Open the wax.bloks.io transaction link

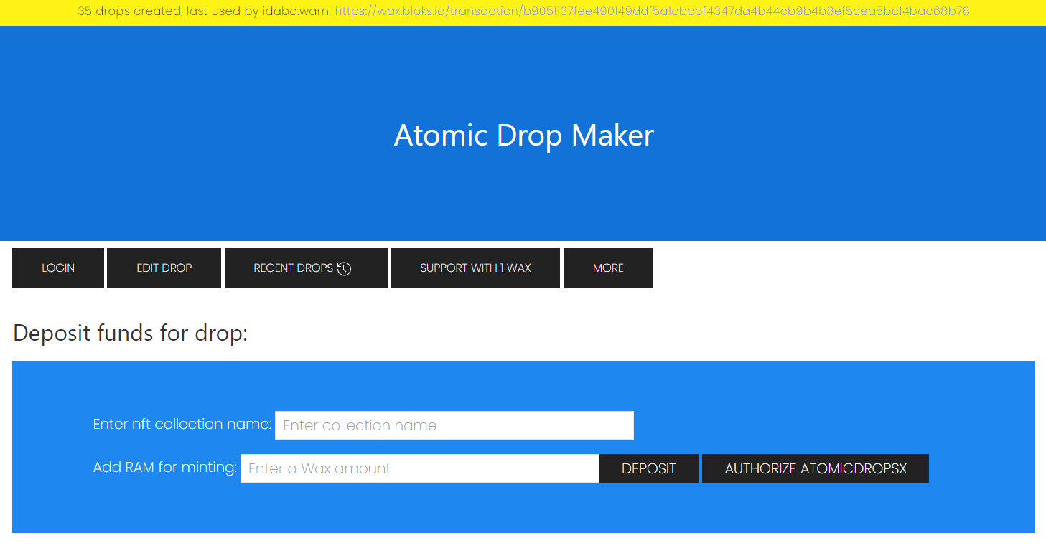pyautogui.click(x=652, y=11)
